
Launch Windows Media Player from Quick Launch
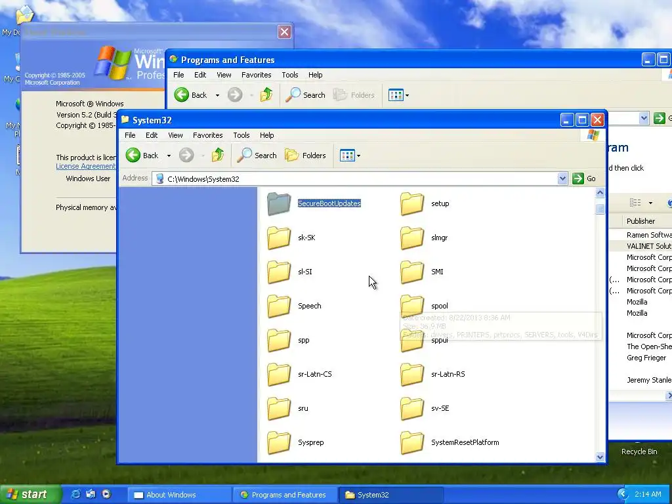tap(106, 494)
